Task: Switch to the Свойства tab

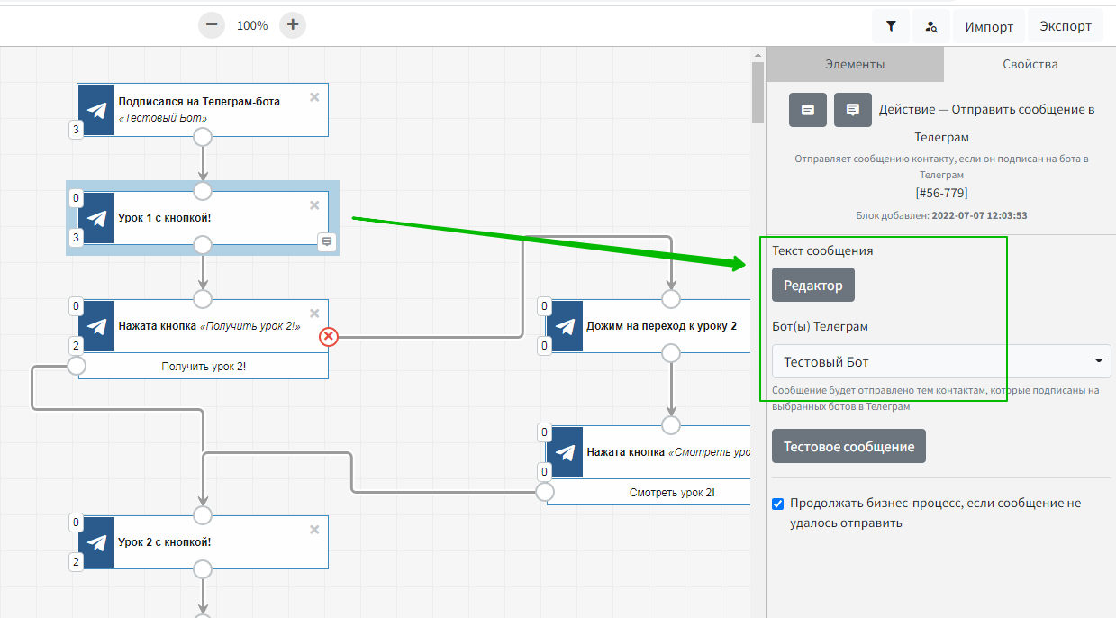Action: (1030, 65)
